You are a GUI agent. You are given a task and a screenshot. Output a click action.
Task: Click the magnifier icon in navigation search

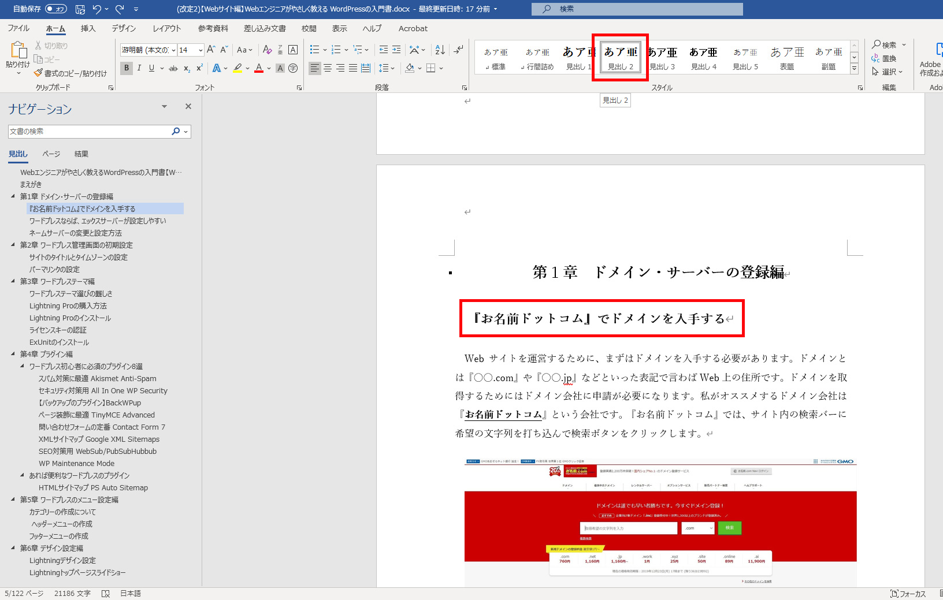click(176, 131)
